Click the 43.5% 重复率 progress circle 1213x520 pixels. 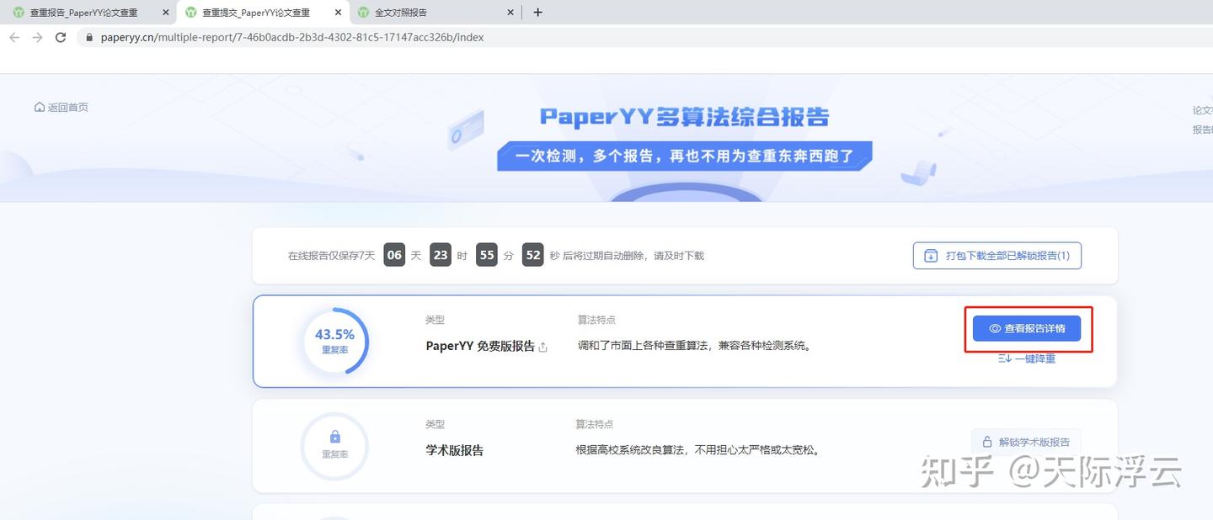coord(335,341)
